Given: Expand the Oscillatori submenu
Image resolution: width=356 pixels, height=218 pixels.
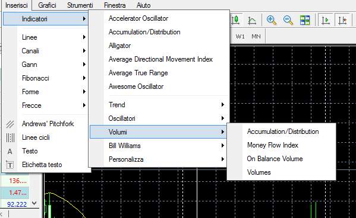Looking at the screenshot, I should 159,118.
